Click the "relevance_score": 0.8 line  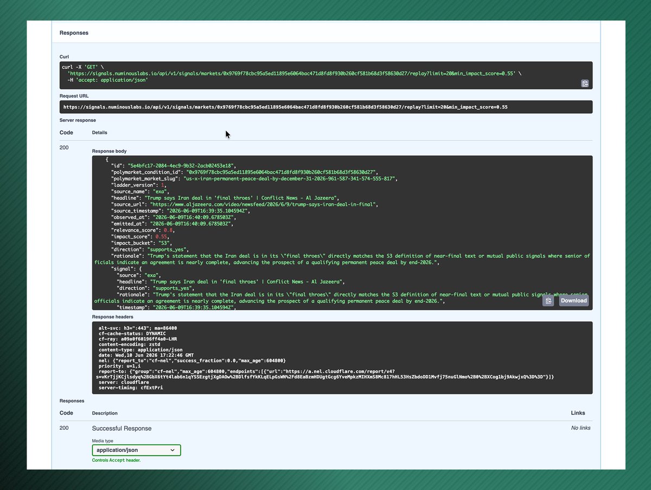143,230
